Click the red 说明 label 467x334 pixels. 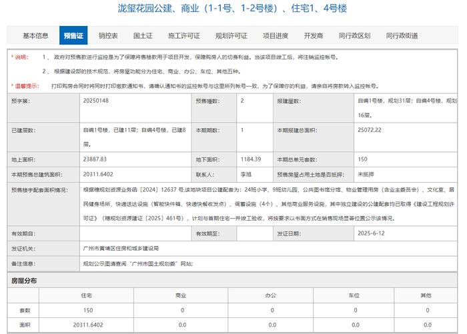[20, 57]
